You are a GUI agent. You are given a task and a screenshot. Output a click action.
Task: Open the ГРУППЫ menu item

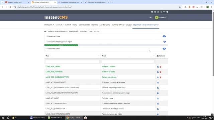(x=95, y=25)
